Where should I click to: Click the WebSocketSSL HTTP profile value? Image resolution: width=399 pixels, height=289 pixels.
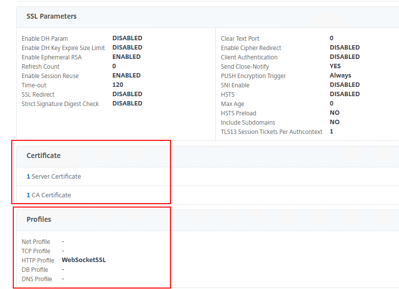[84, 260]
